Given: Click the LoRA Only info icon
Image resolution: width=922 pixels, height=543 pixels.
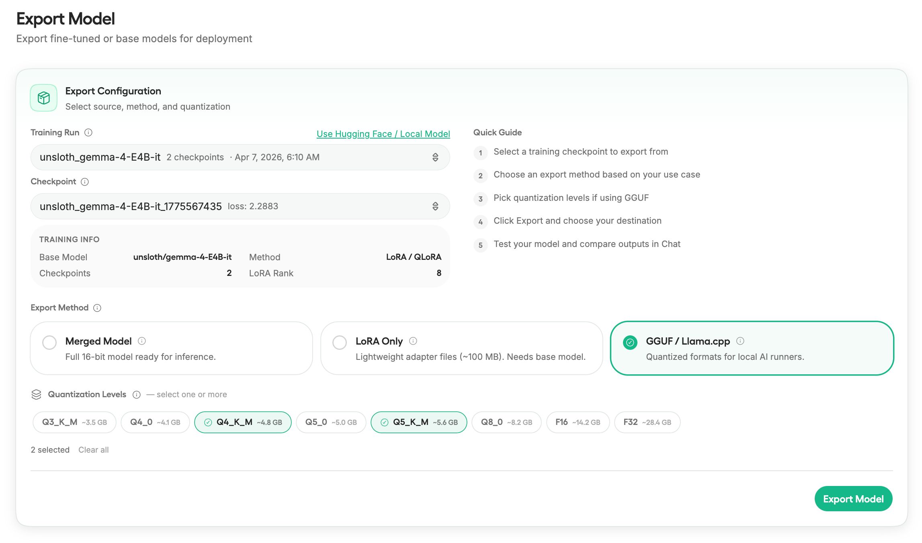Looking at the screenshot, I should tap(413, 341).
